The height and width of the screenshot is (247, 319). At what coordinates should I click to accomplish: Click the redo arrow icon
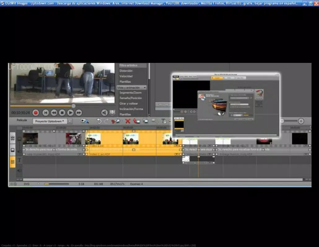coord(107,121)
